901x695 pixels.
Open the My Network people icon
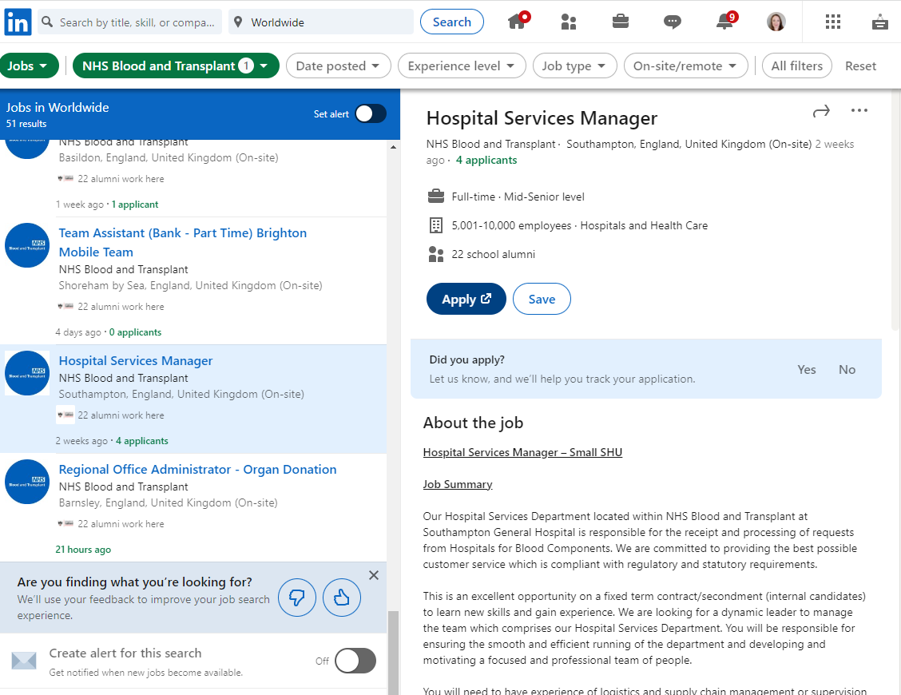point(568,22)
